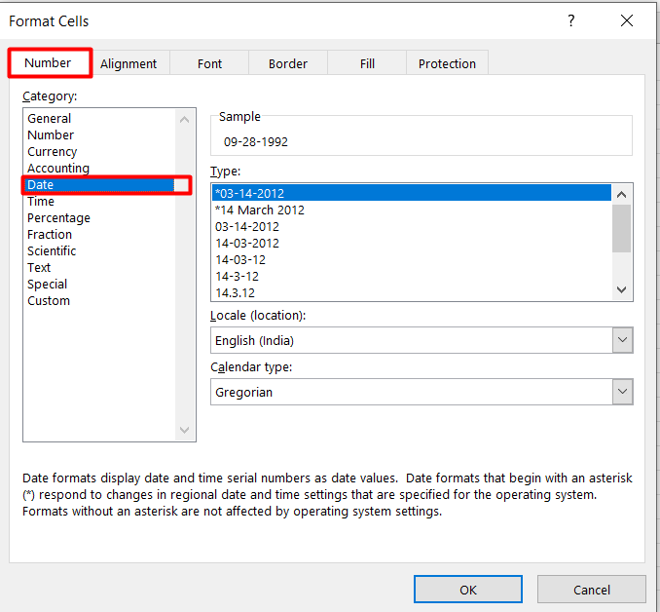
Task: Confirm with the OK button
Action: coord(468,590)
